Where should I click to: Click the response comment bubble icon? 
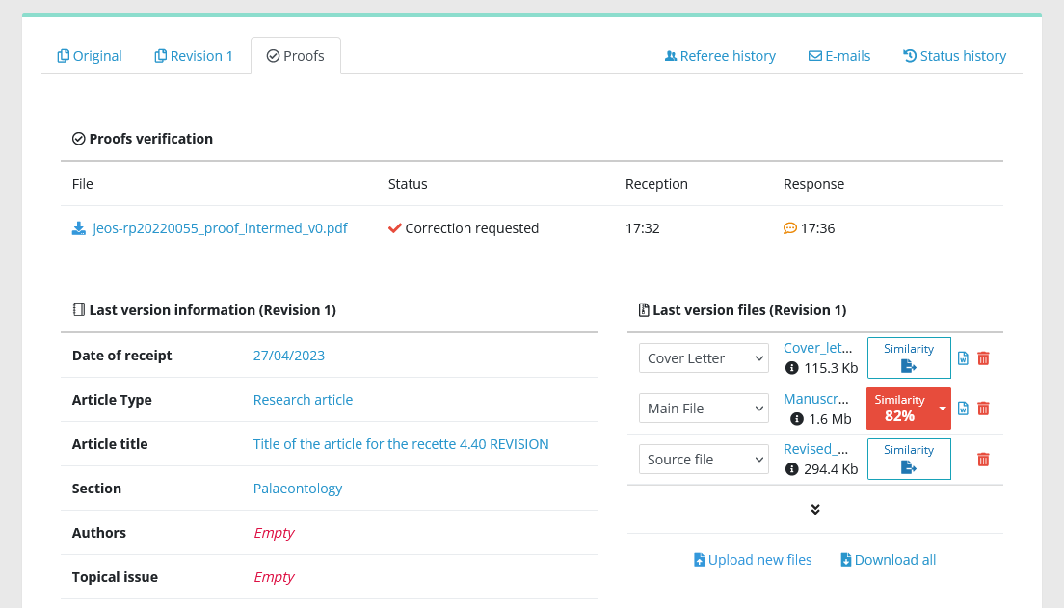click(790, 228)
